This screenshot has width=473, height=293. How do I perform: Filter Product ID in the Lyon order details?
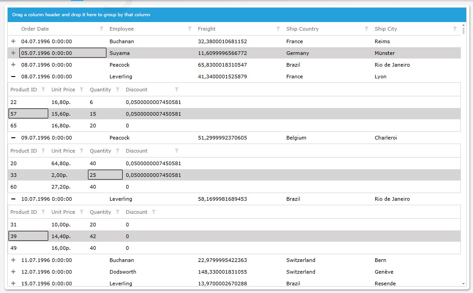tap(43, 90)
